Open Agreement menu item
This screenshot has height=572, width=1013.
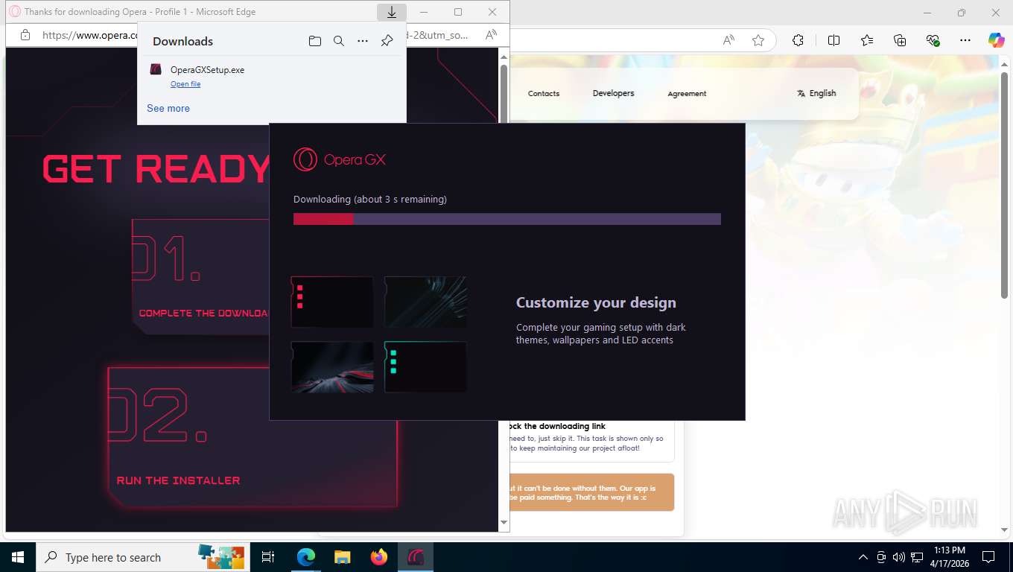point(687,93)
